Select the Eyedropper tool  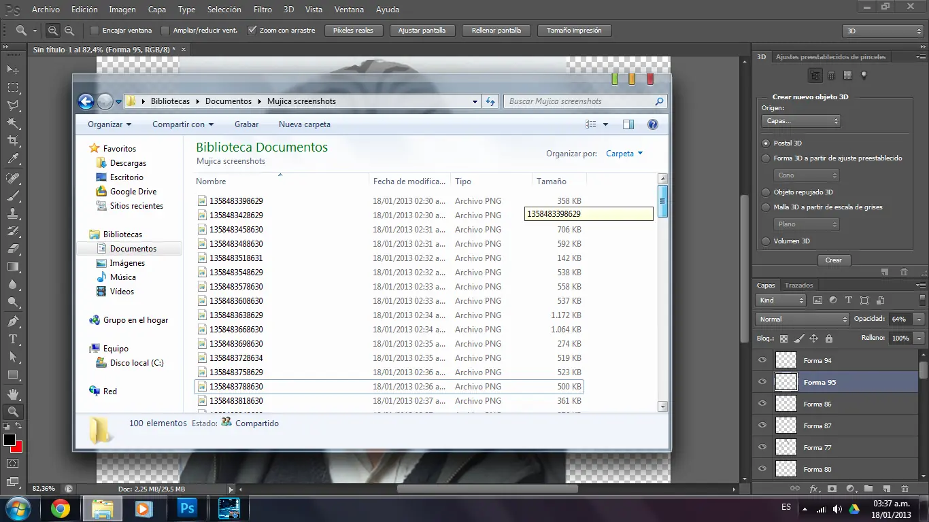click(13, 159)
